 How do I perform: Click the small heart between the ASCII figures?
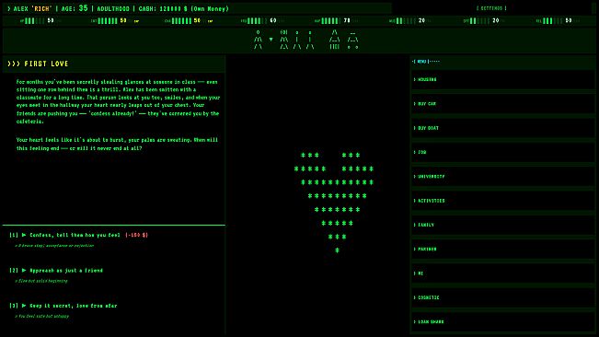pyautogui.click(x=271, y=40)
